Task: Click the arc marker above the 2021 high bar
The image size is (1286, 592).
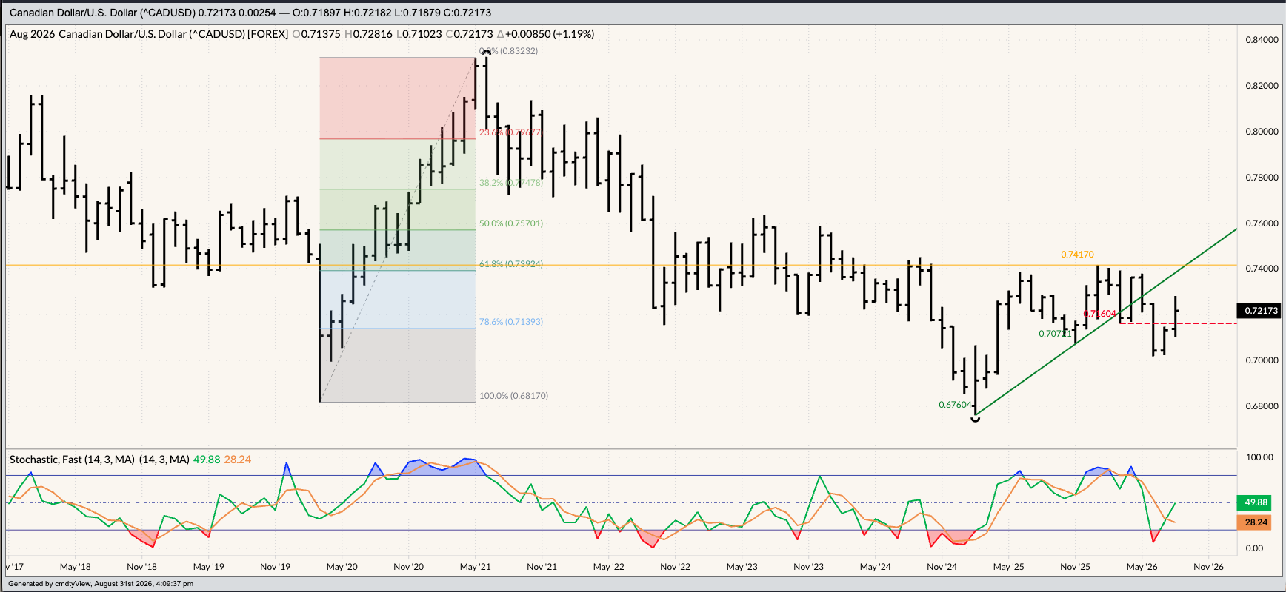Action: (487, 52)
